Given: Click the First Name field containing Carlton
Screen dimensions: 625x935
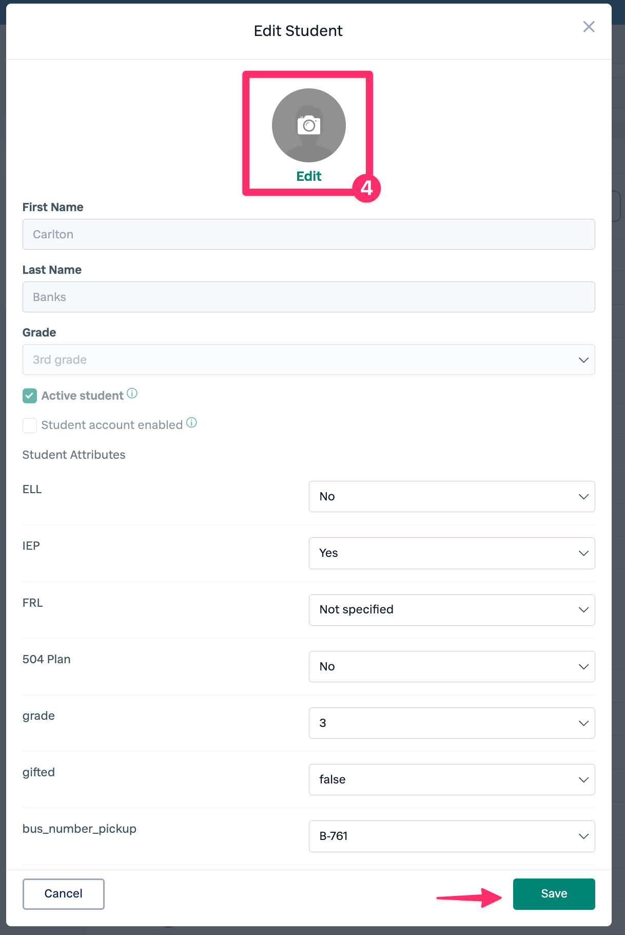Looking at the screenshot, I should [308, 234].
